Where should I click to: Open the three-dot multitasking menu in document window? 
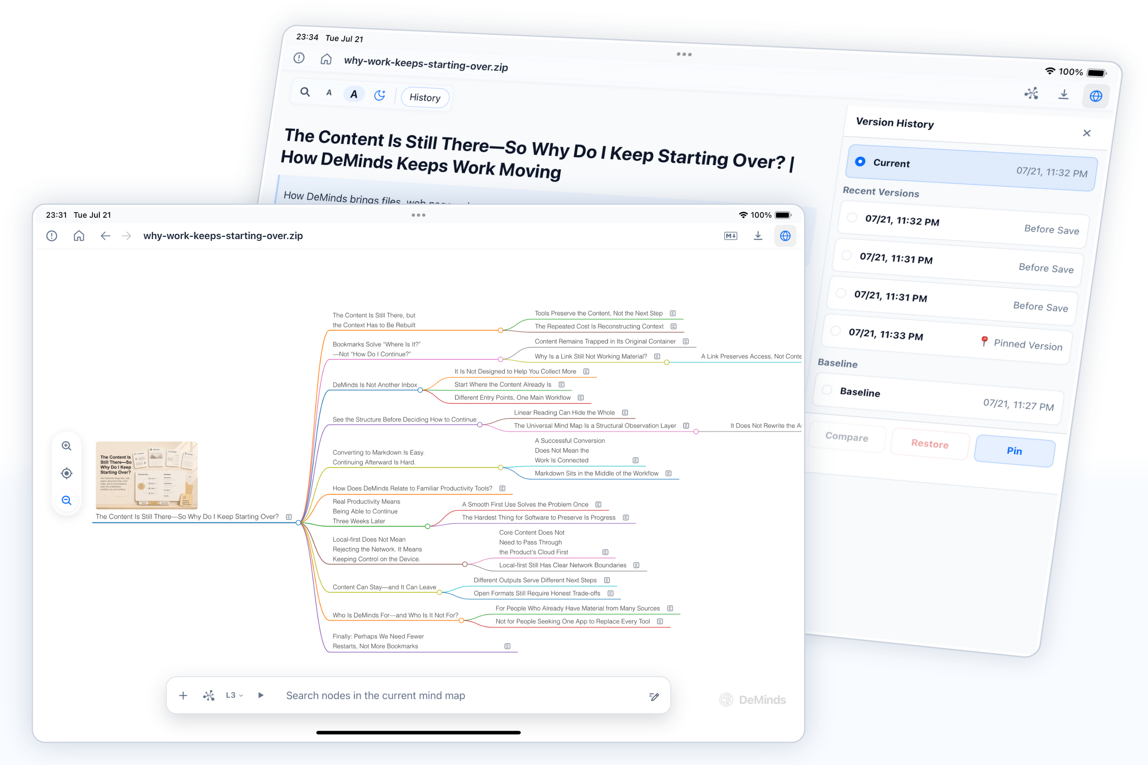(x=684, y=54)
